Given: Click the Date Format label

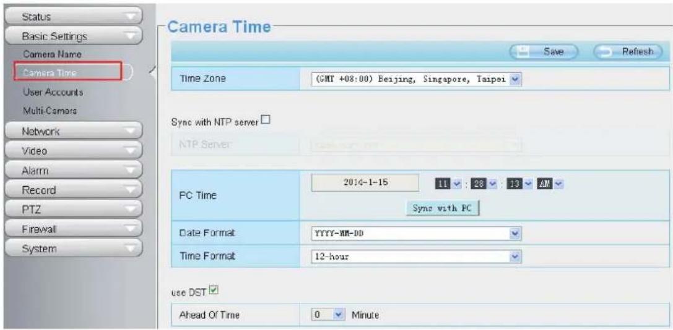Looking at the screenshot, I should click(x=207, y=234).
